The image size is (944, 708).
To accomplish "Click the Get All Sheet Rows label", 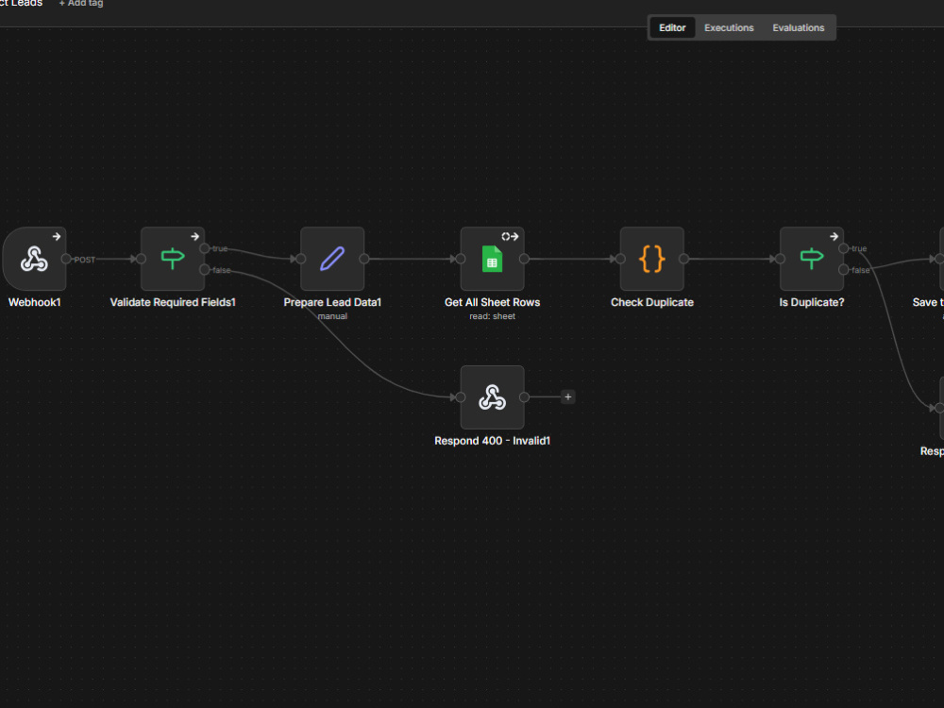I will coord(493,302).
